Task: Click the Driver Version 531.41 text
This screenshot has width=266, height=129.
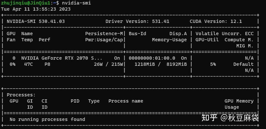Action: click(x=138, y=21)
